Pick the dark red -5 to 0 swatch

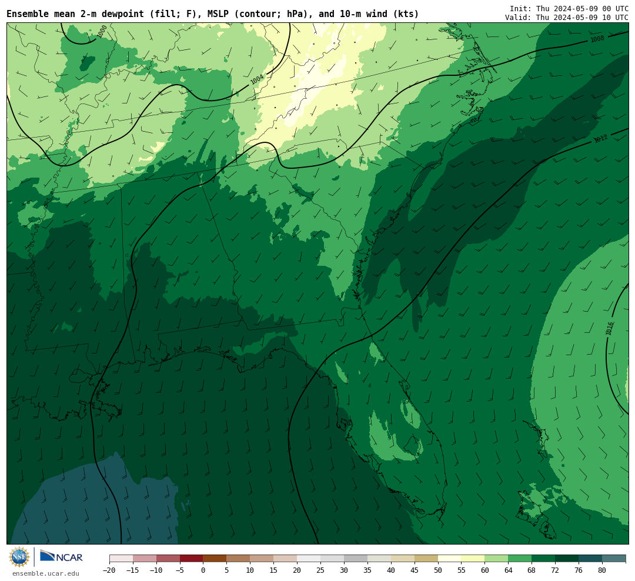192,559
